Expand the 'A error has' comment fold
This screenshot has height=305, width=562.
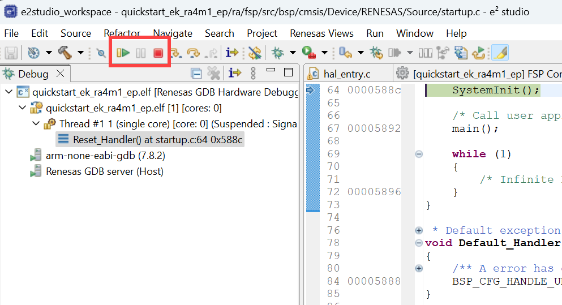[x=419, y=268]
